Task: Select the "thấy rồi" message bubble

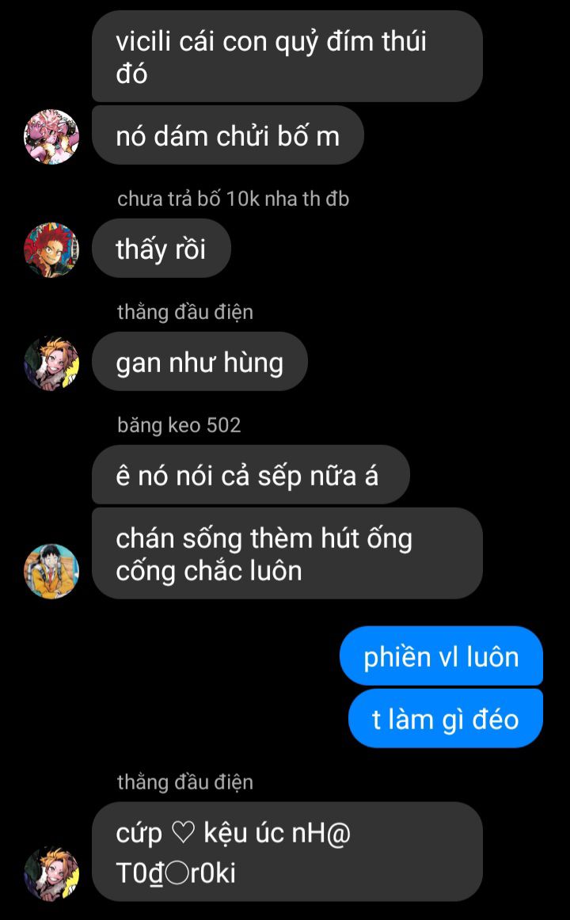Action: coord(161,249)
